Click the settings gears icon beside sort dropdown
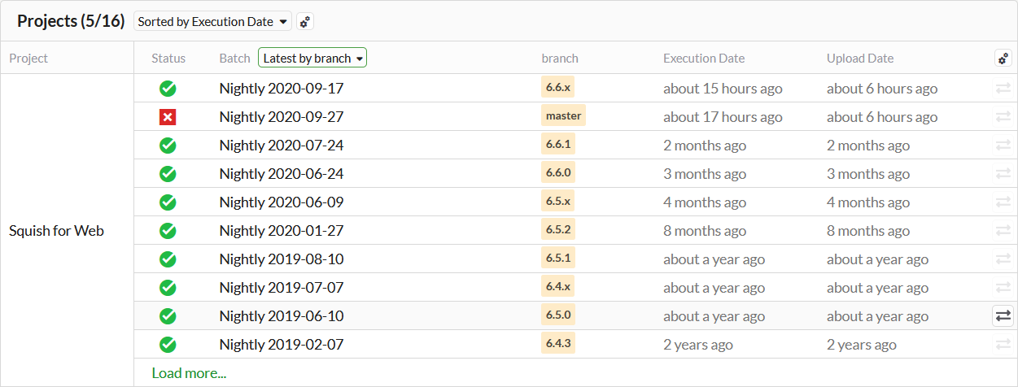The image size is (1018, 387). 305,22
